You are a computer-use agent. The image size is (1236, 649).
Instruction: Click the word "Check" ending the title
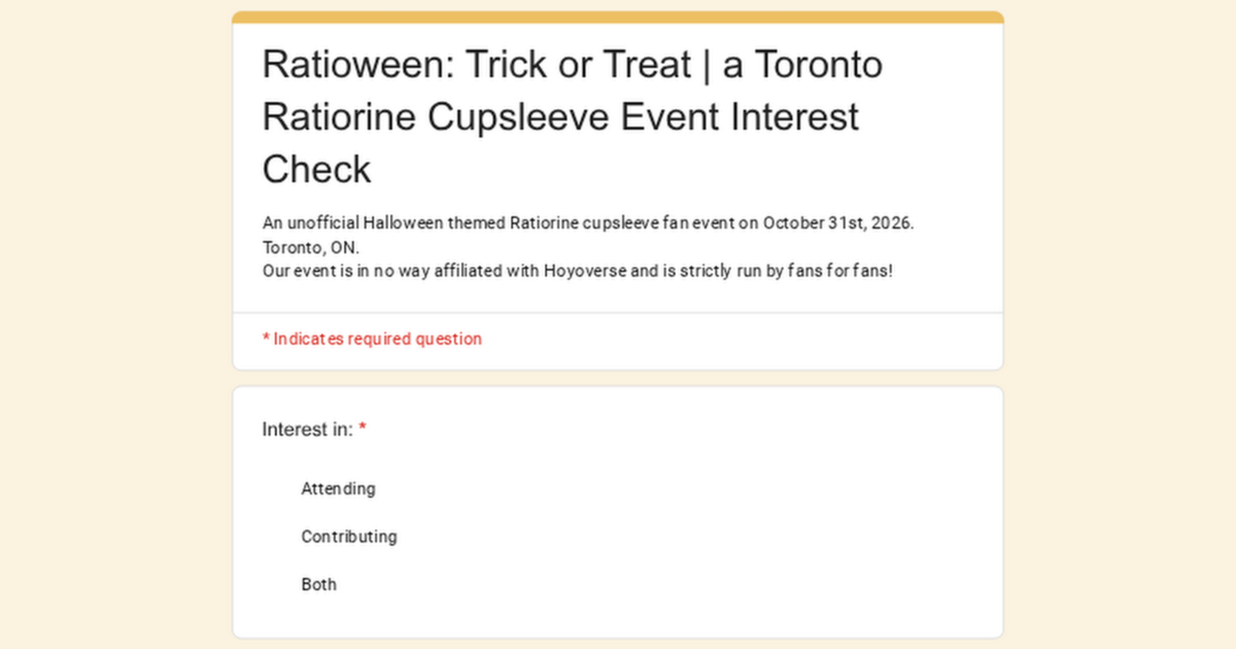[316, 169]
